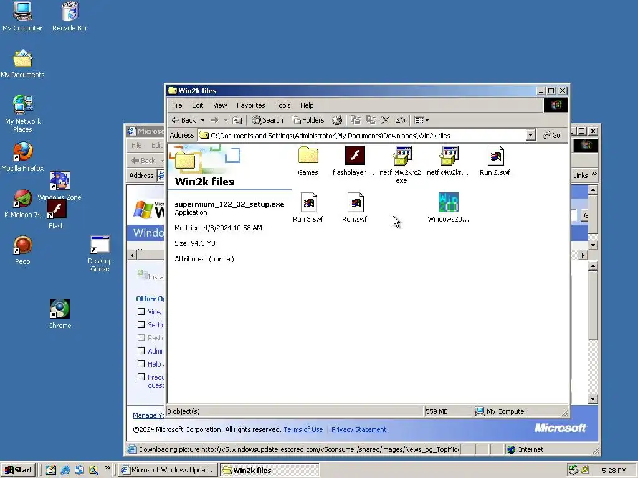Open the Help menu
The image size is (638, 478).
point(307,105)
